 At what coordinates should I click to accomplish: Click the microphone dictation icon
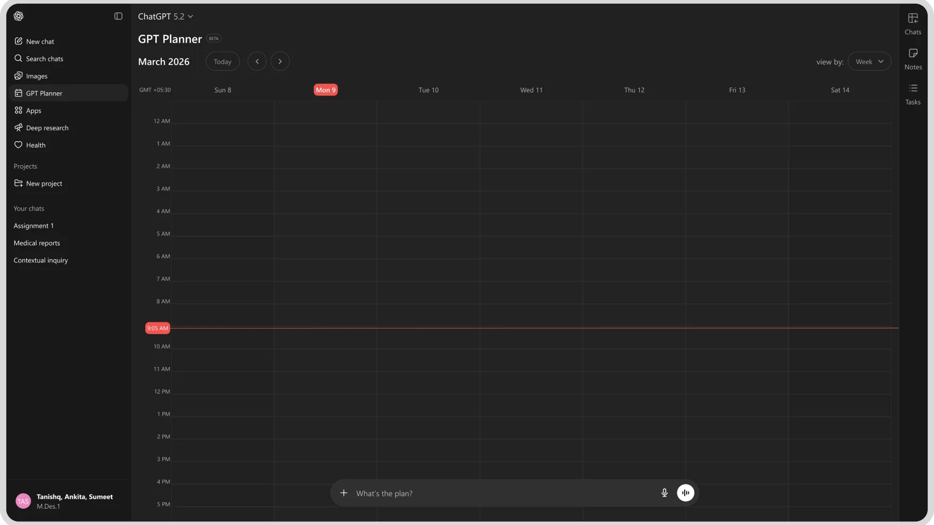665,493
